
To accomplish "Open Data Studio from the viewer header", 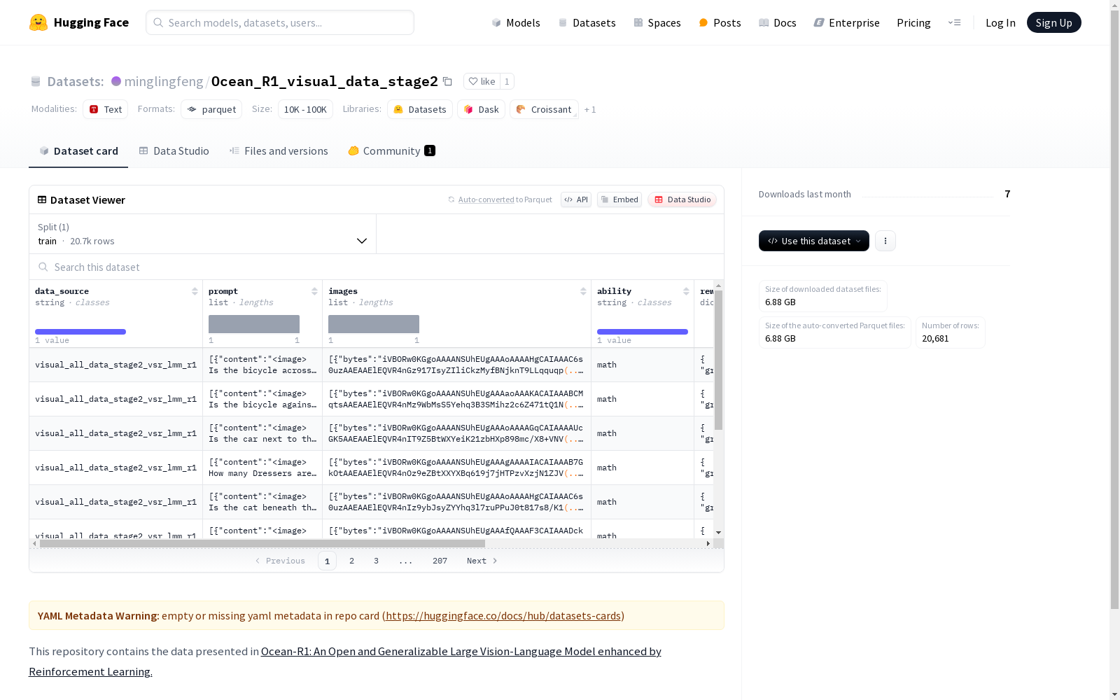I will (x=682, y=199).
